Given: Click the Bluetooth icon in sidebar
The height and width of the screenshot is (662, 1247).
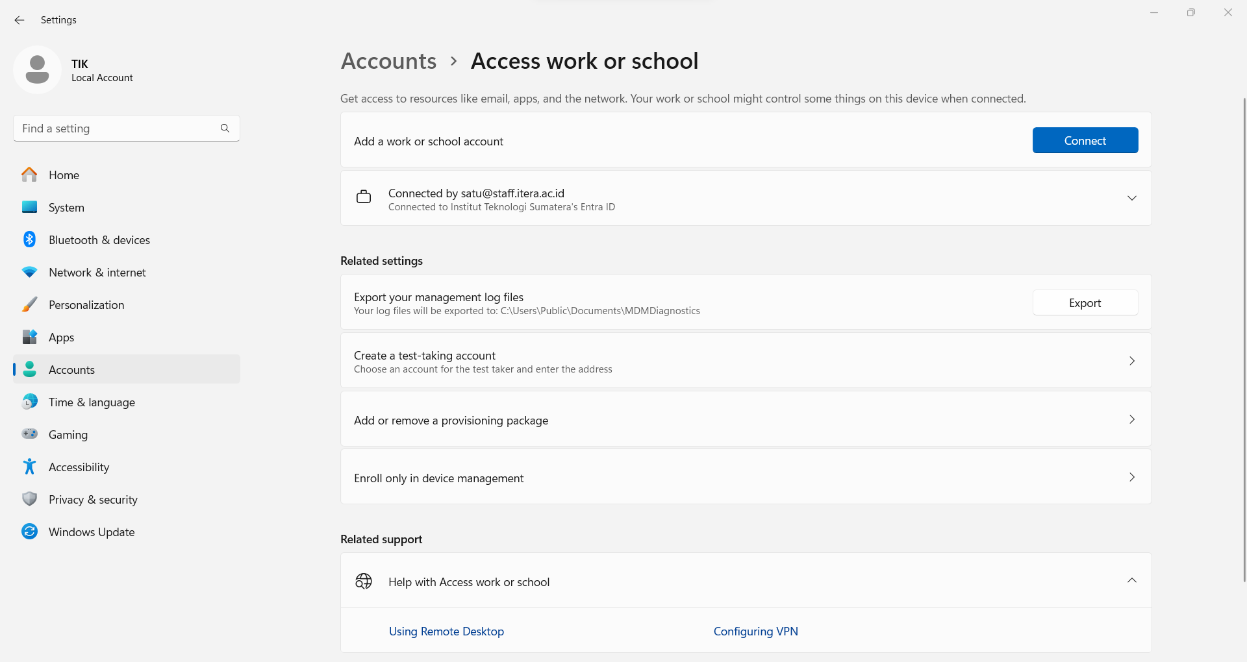Looking at the screenshot, I should coord(29,239).
